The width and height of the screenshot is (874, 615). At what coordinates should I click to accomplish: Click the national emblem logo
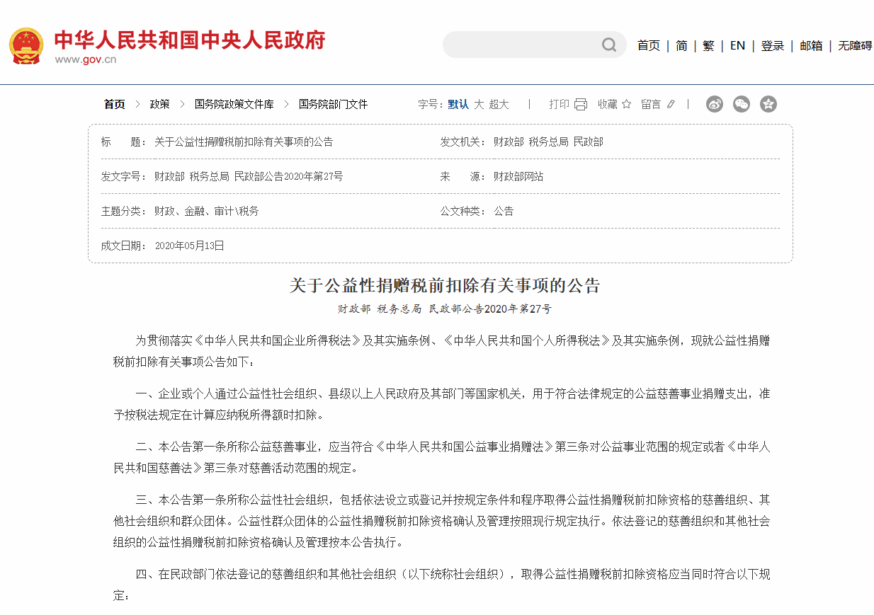26,46
